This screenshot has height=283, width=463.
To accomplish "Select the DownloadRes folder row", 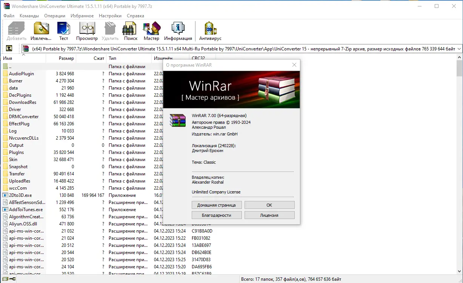I will (x=82, y=102).
